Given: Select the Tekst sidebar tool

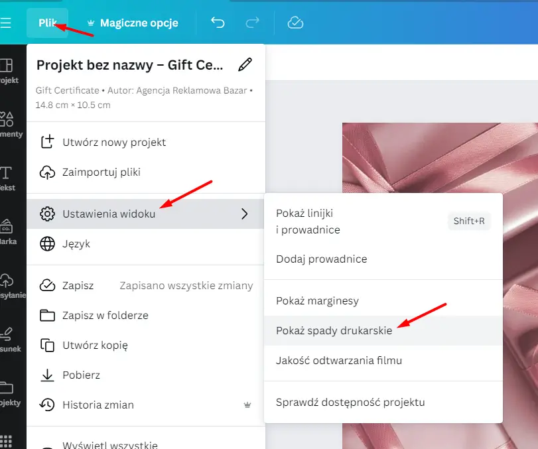Looking at the screenshot, I should click(x=7, y=178).
